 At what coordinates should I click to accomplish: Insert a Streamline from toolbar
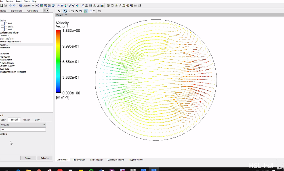(45, 5)
